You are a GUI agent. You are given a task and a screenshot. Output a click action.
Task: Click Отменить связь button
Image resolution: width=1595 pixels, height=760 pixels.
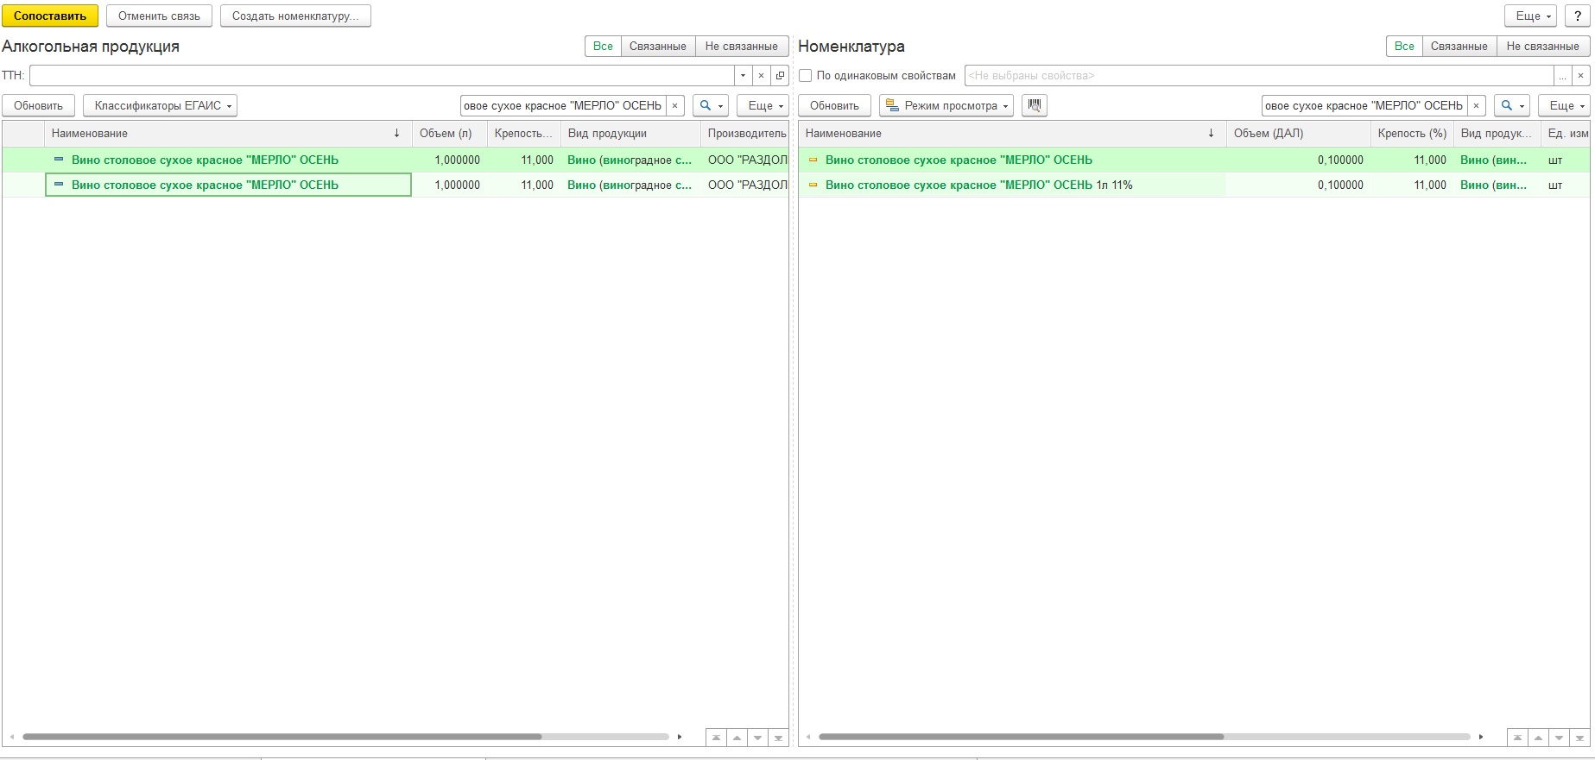(x=159, y=16)
